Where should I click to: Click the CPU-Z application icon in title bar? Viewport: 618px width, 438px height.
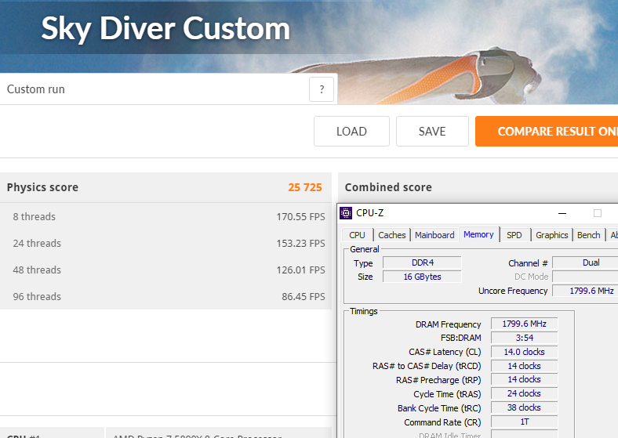coord(346,213)
